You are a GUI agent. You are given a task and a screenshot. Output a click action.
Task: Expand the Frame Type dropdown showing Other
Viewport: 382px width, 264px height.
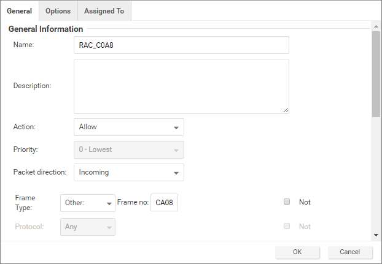tap(88, 203)
